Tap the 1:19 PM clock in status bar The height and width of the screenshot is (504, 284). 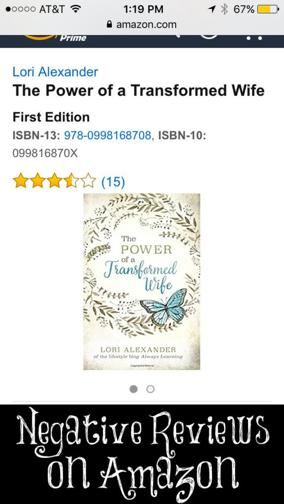(x=143, y=9)
